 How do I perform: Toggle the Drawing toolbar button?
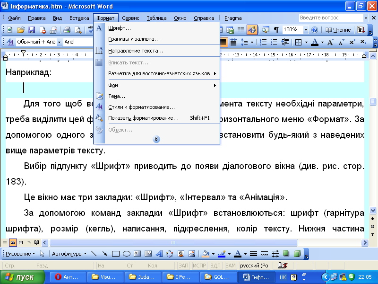[x=252, y=30]
